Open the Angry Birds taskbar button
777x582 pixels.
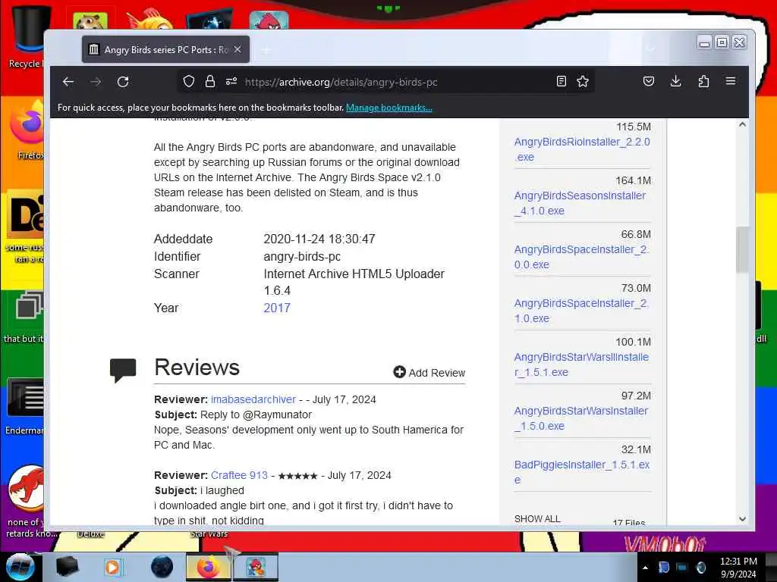[256, 567]
